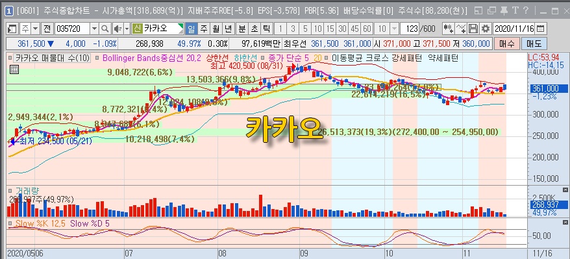Toggle the left side panel icon

tap(12, 29)
